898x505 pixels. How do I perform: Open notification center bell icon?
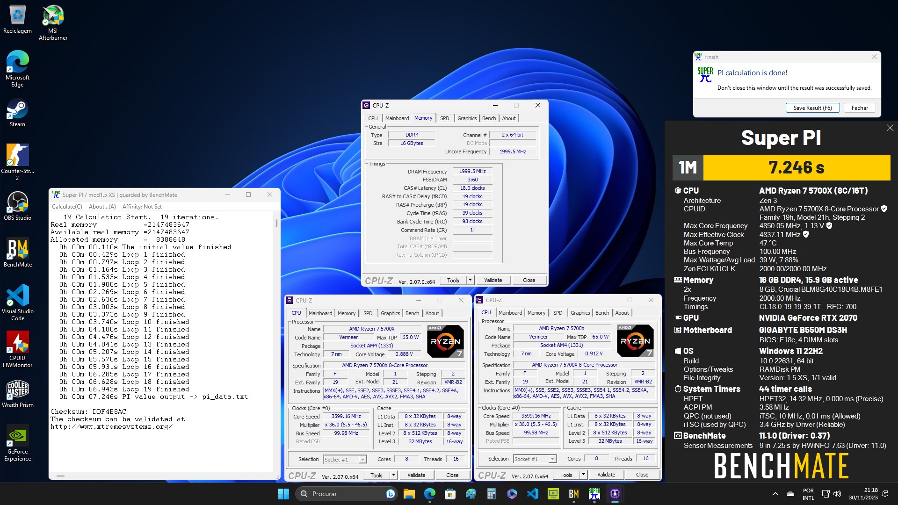[885, 494]
